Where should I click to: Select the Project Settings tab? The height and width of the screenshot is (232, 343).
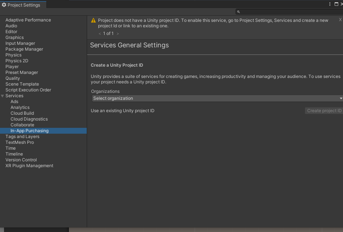pyautogui.click(x=23, y=5)
